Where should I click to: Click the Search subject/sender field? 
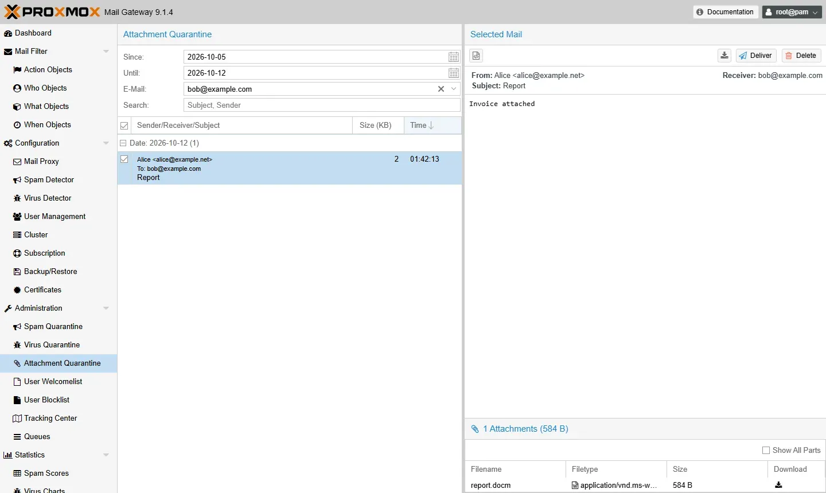click(322, 105)
